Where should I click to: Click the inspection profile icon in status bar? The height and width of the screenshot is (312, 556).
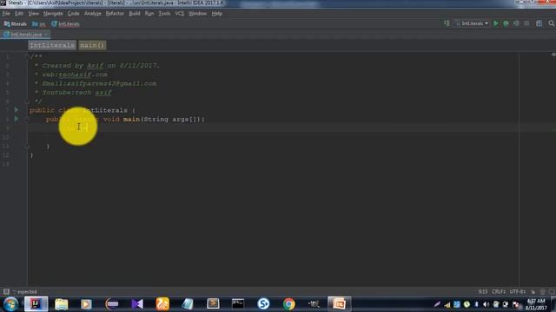[542, 291]
